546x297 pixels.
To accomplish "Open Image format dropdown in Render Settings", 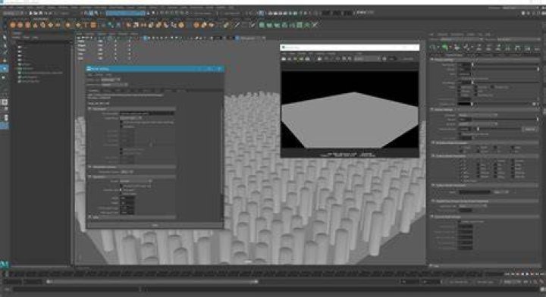I will [131, 118].
